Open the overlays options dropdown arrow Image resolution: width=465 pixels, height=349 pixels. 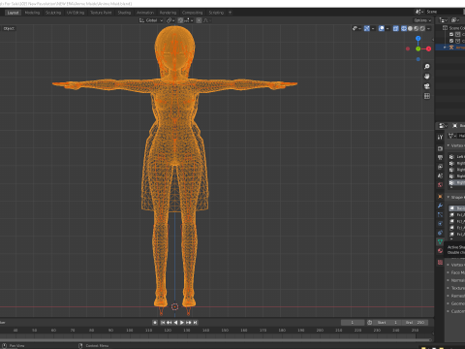pyautogui.click(x=387, y=28)
